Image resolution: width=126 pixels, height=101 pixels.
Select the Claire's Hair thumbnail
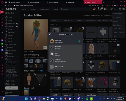click(x=103, y=65)
